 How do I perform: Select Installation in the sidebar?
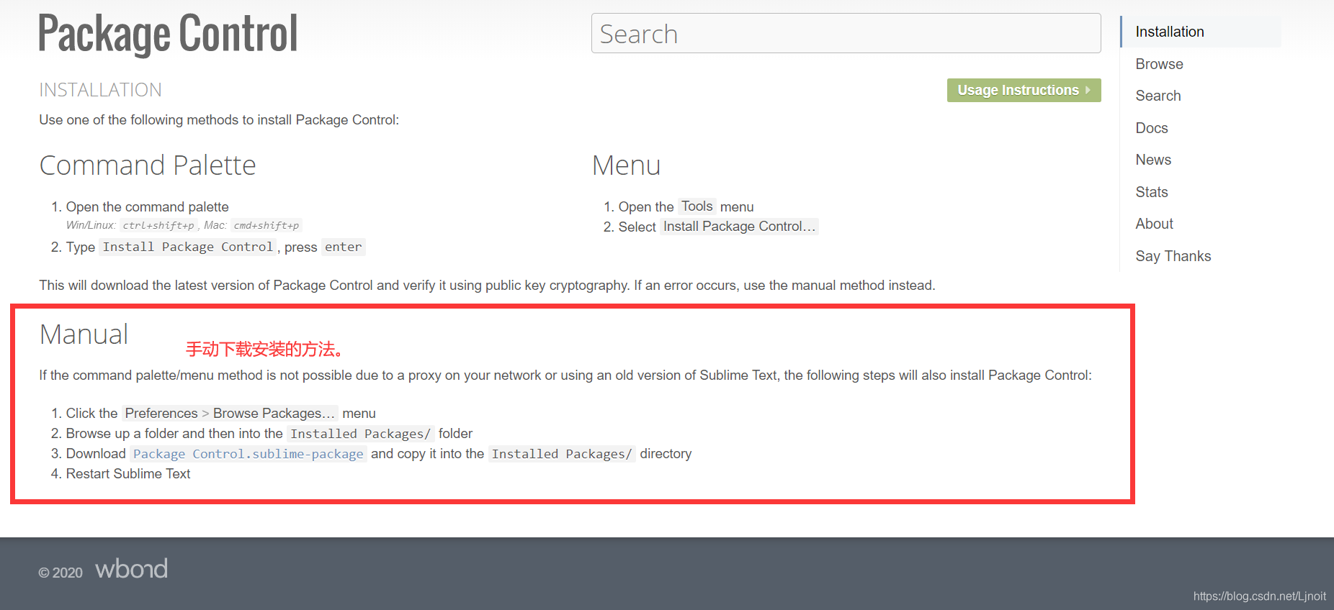click(x=1169, y=32)
